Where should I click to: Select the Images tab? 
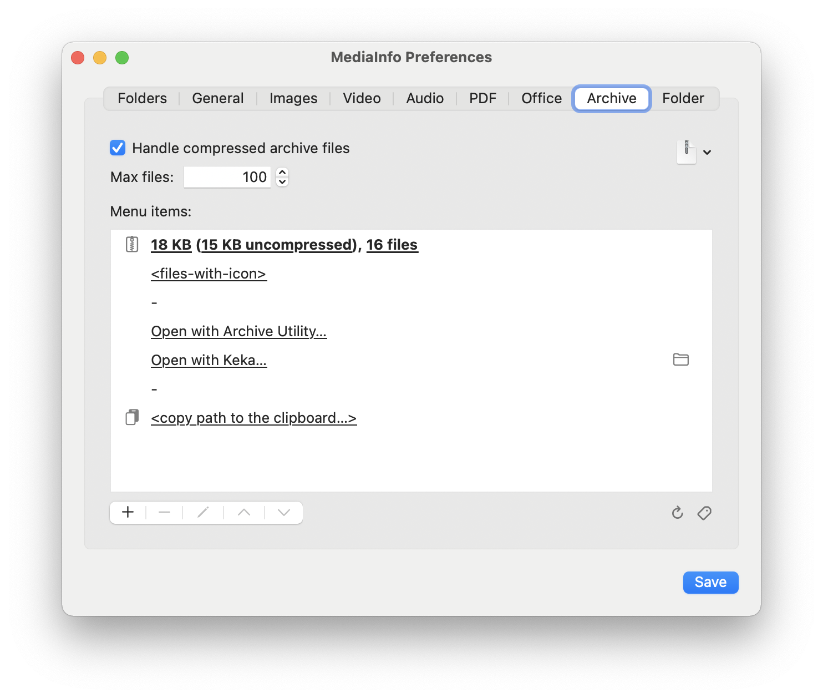pos(293,99)
